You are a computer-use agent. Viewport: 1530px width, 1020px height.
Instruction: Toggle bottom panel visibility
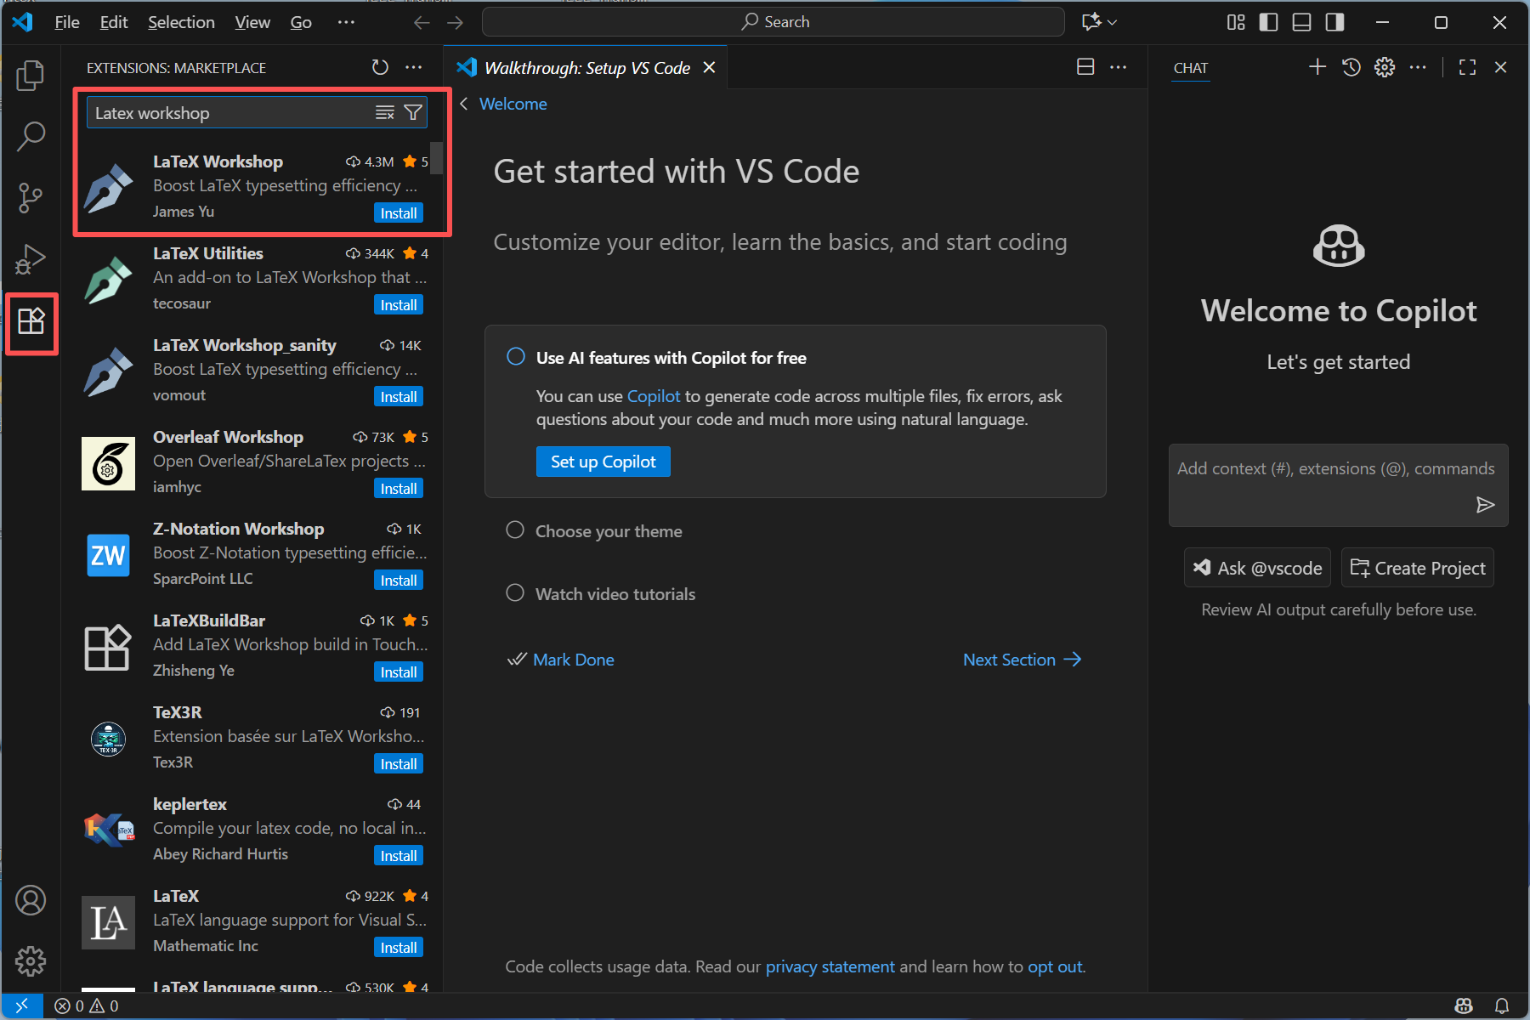click(1301, 22)
